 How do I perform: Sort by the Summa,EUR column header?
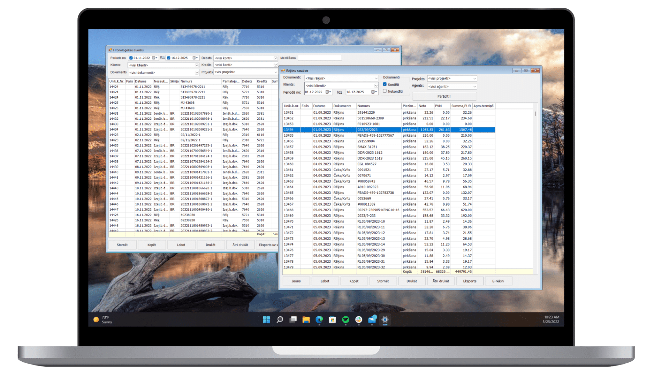tap(461, 106)
